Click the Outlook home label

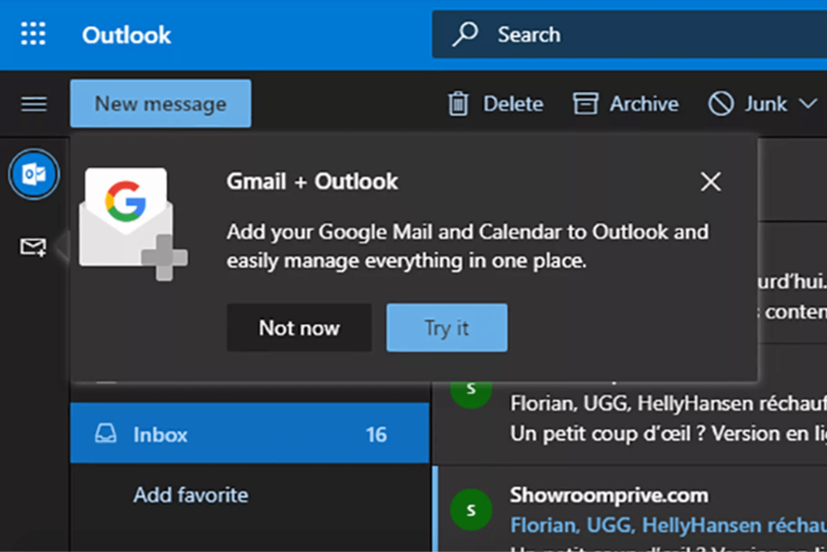(x=126, y=35)
